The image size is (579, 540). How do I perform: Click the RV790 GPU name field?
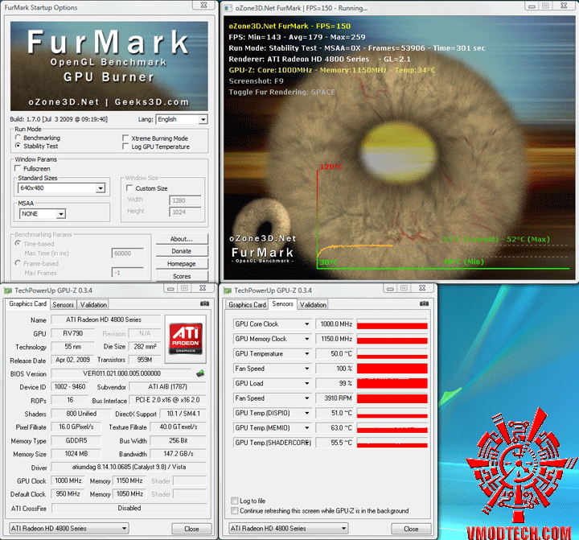72,333
